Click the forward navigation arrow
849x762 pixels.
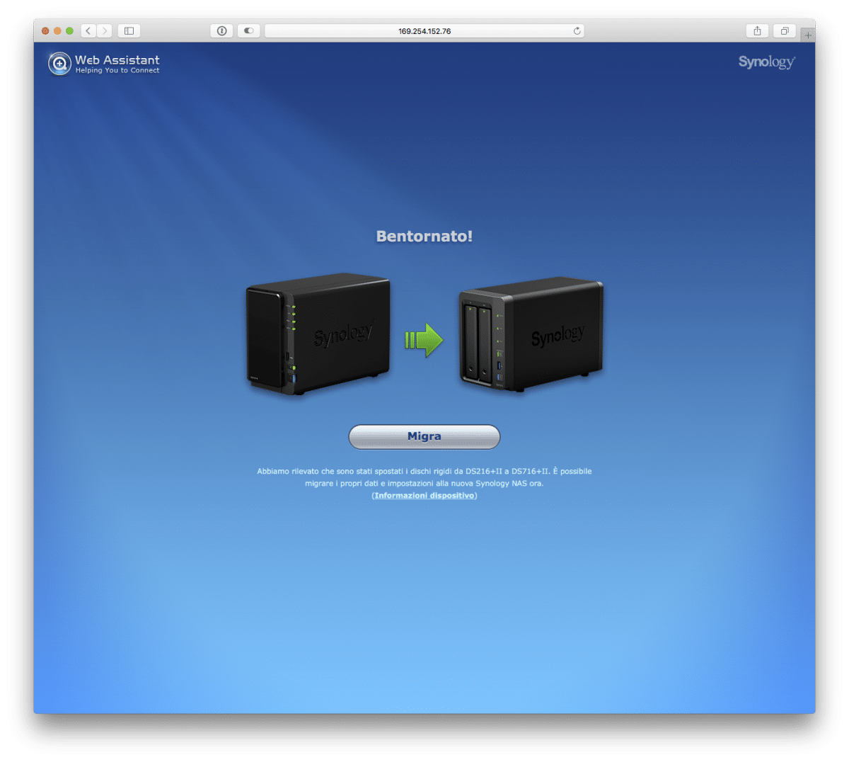(105, 31)
